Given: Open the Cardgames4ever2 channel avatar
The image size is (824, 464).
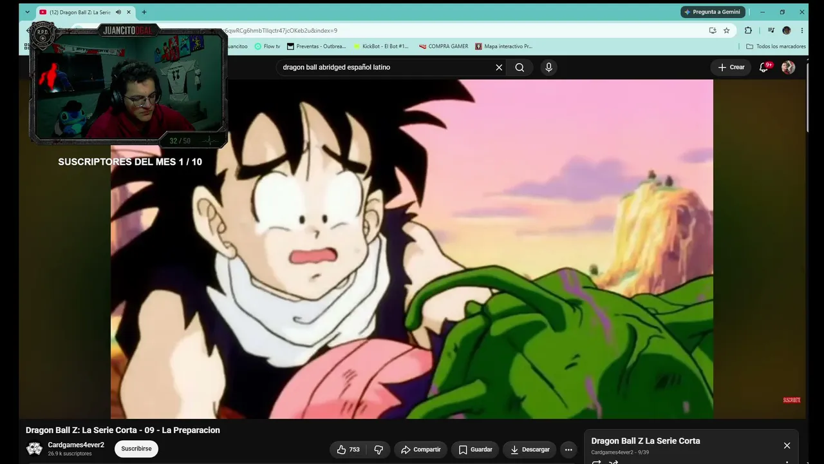Looking at the screenshot, I should pos(34,449).
